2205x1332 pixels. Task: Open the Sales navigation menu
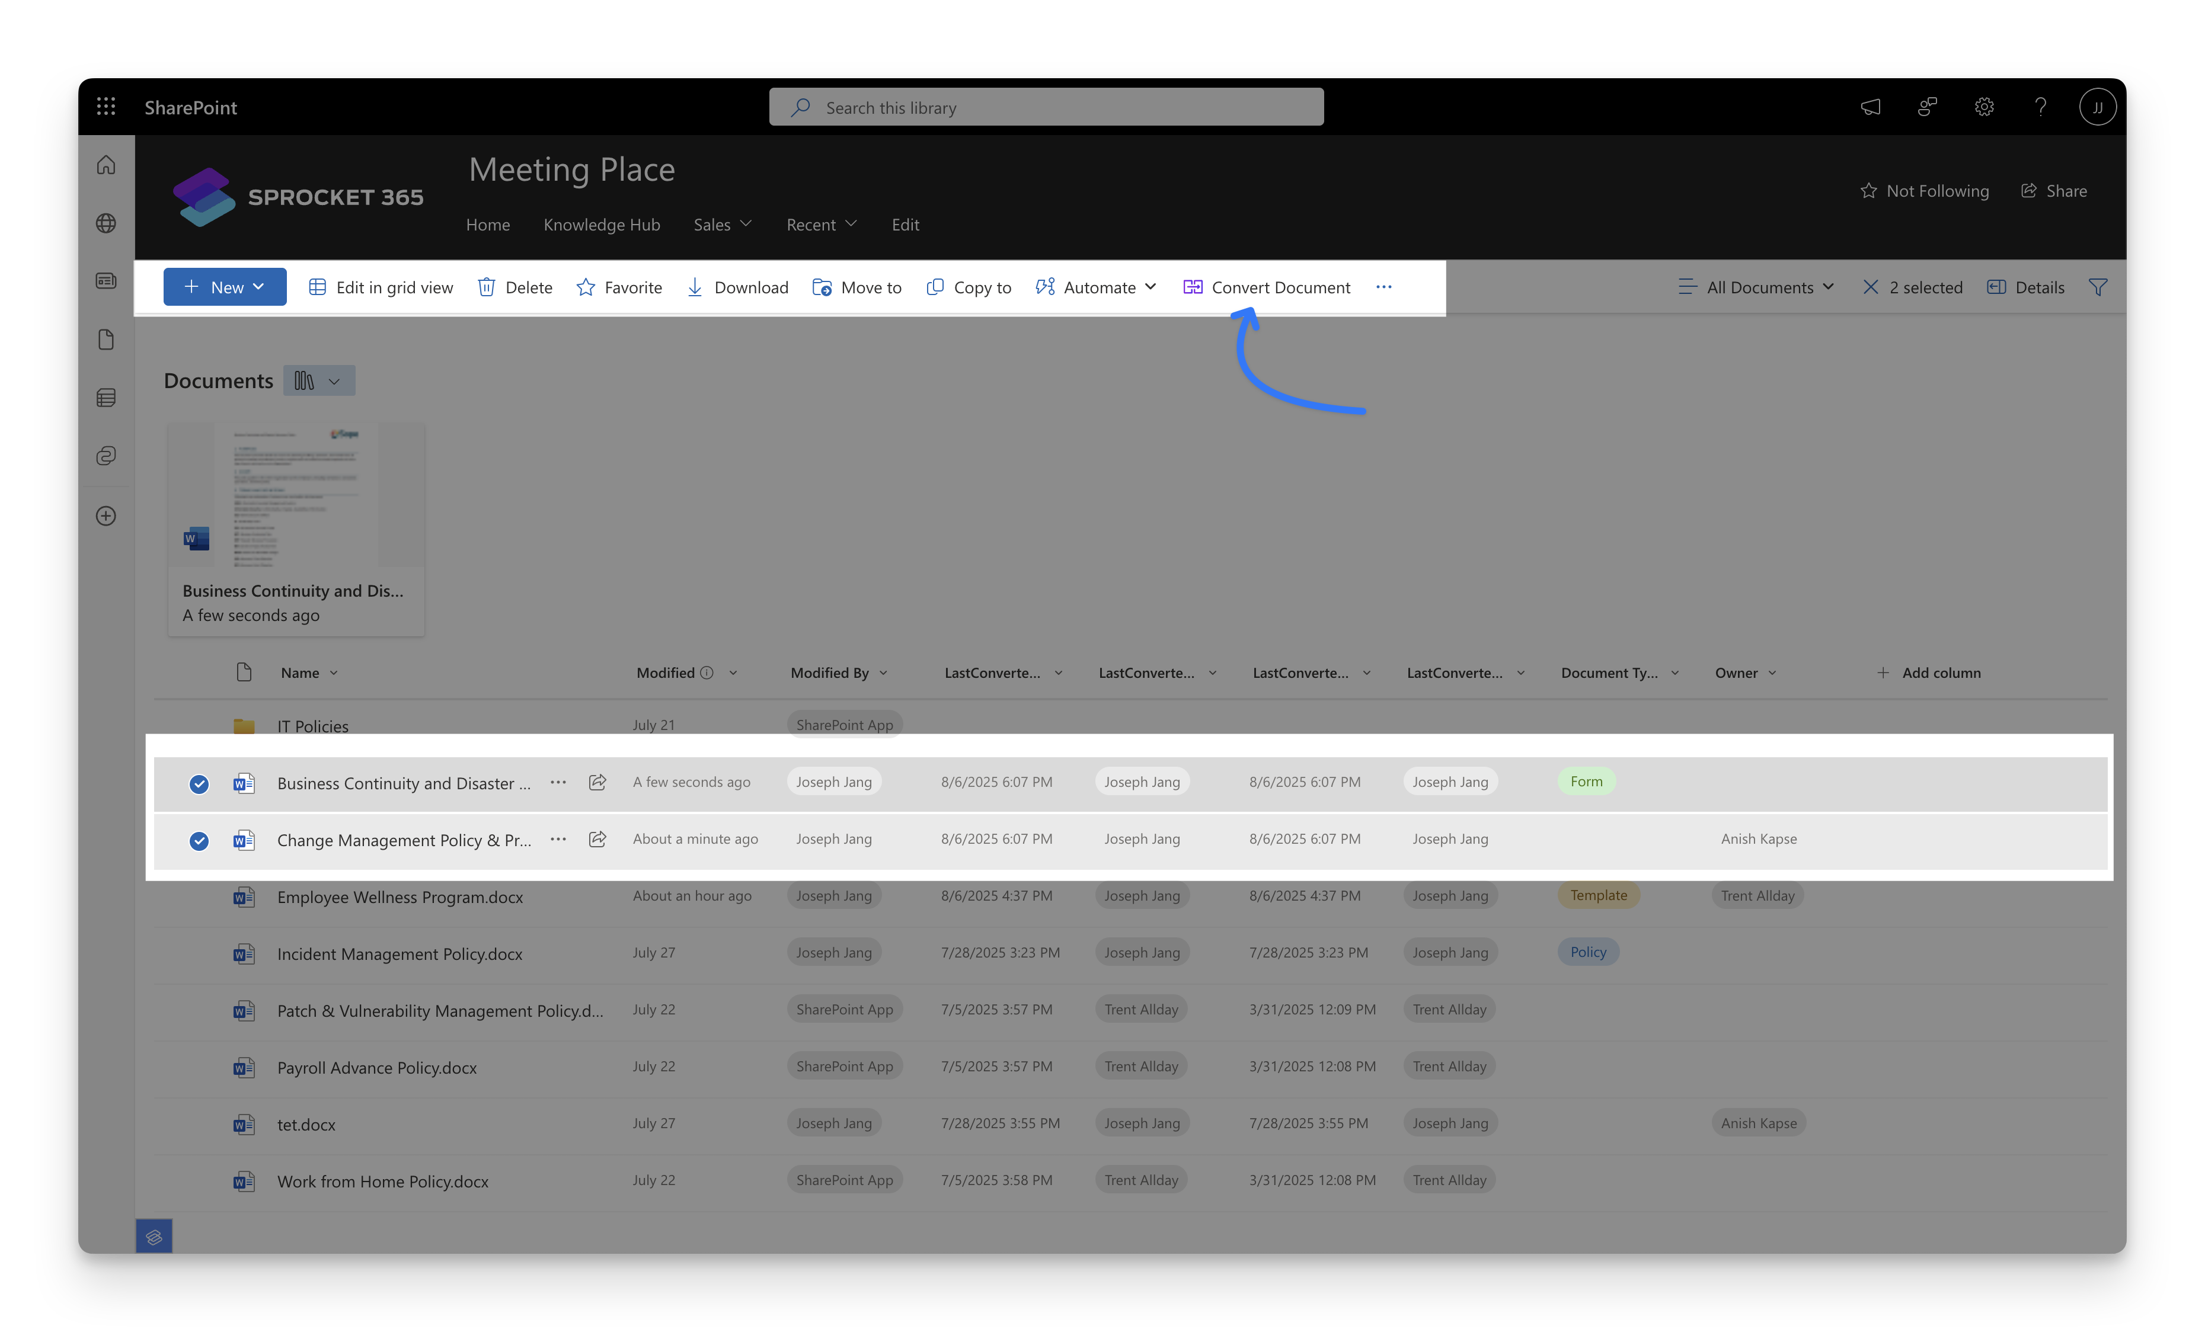point(721,225)
